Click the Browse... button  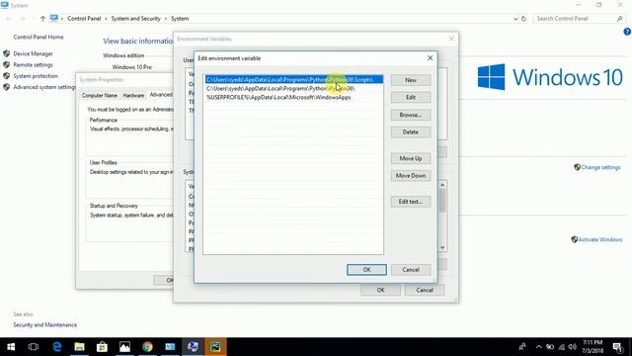411,115
